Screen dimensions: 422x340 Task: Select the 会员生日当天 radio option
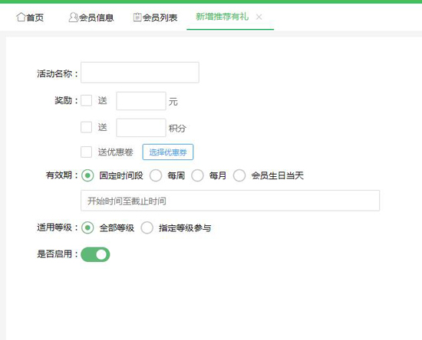point(239,175)
